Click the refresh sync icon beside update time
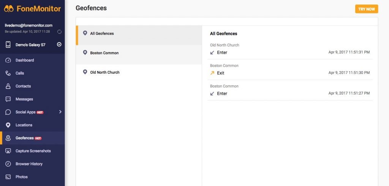The width and height of the screenshot is (389, 186). coord(59,32)
